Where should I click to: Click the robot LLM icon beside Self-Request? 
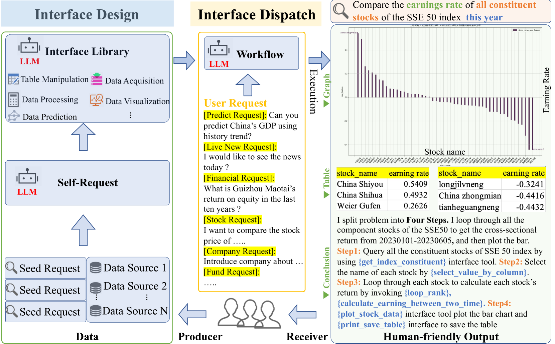pyautogui.click(x=27, y=177)
